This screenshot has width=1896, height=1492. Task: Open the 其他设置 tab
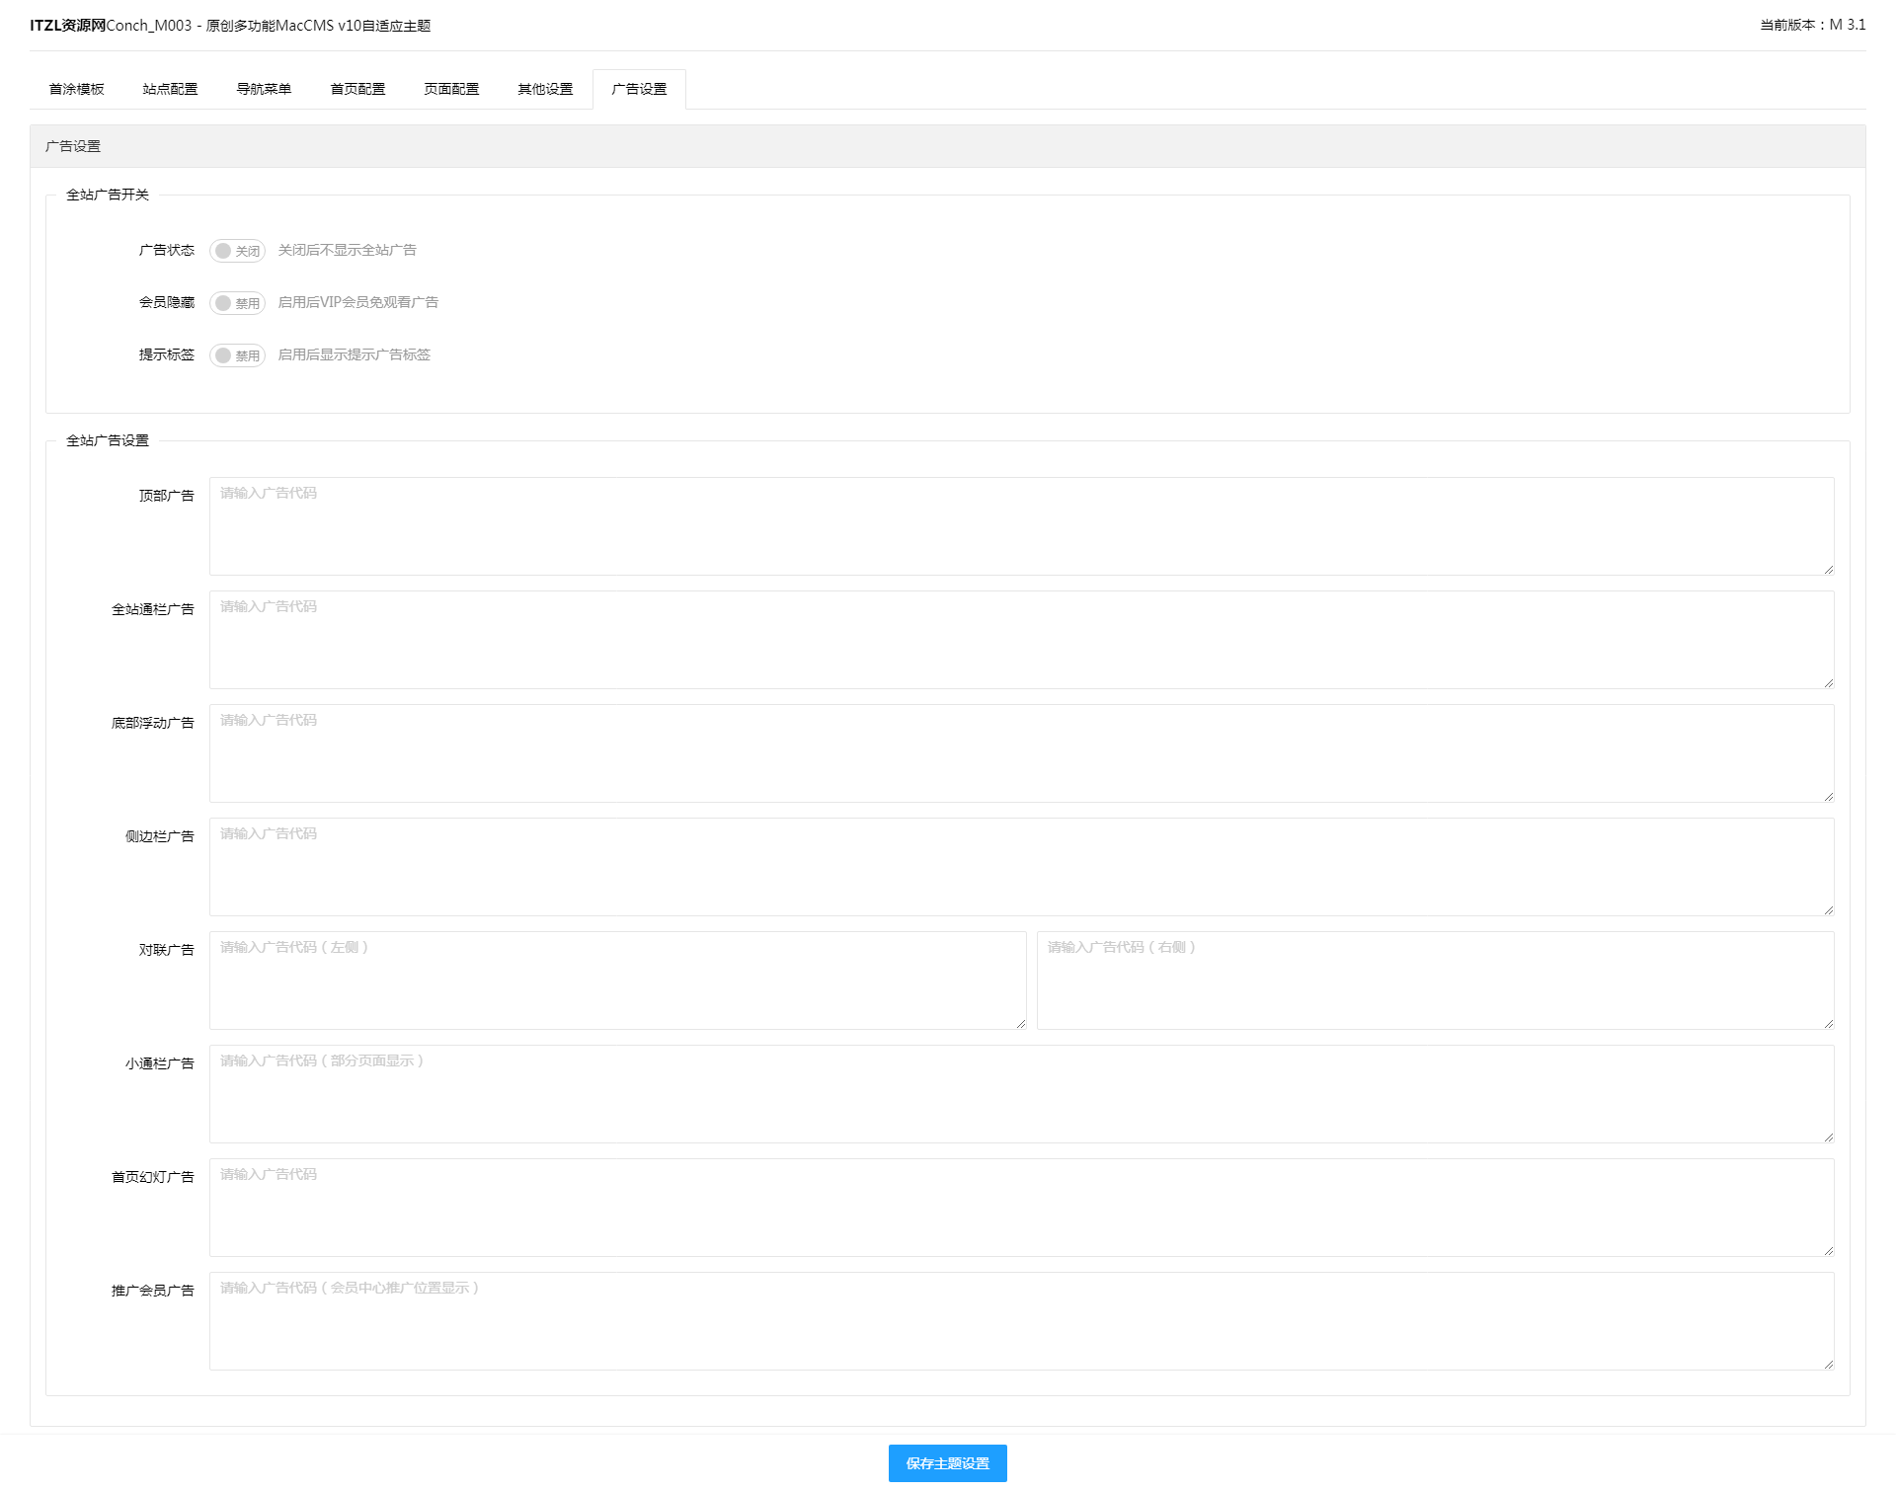pos(545,89)
